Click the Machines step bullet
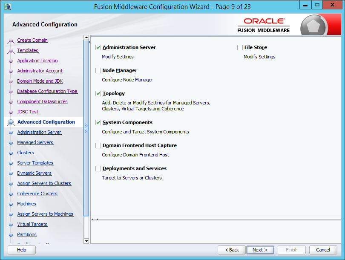This screenshot has height=260, width=345. pyautogui.click(x=11, y=204)
